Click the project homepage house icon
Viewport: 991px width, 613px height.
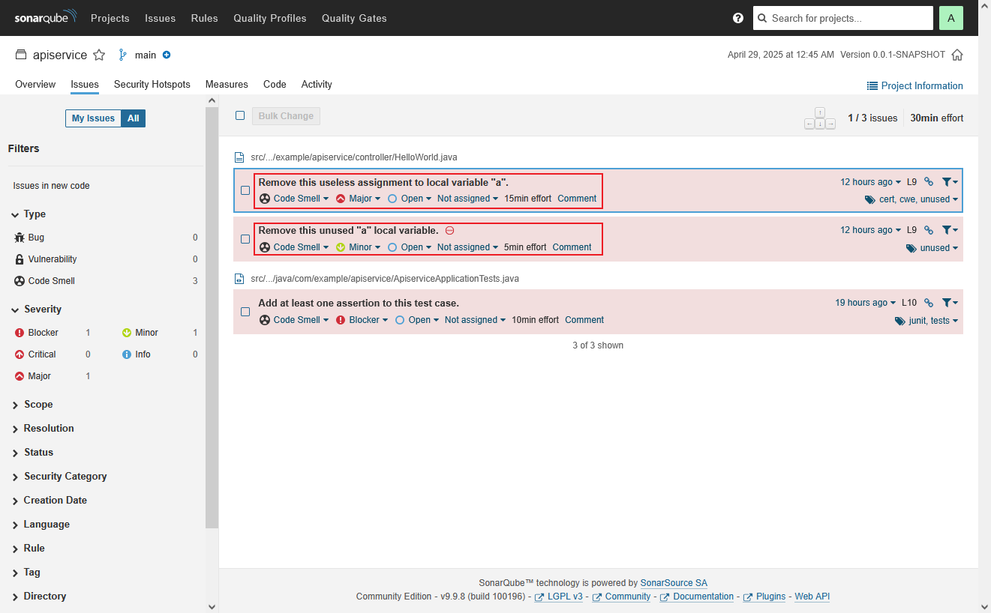click(957, 55)
